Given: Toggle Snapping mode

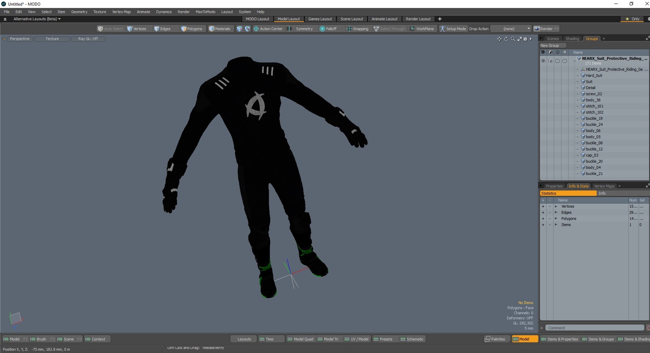Looking at the screenshot, I should (357, 29).
